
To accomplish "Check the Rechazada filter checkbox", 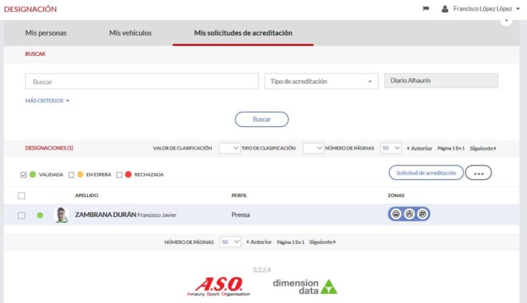I will tap(119, 175).
